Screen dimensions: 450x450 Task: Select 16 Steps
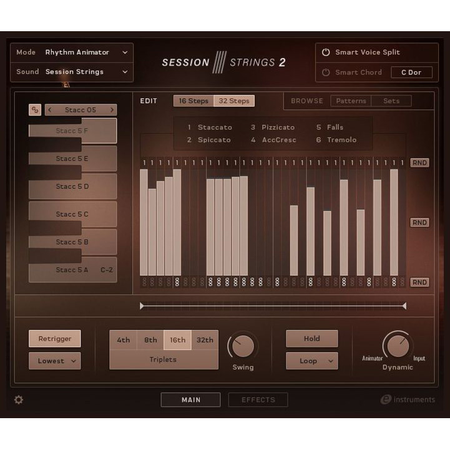coord(193,101)
